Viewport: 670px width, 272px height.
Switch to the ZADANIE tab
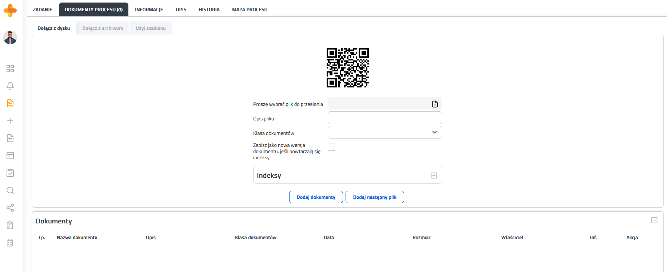pos(43,10)
